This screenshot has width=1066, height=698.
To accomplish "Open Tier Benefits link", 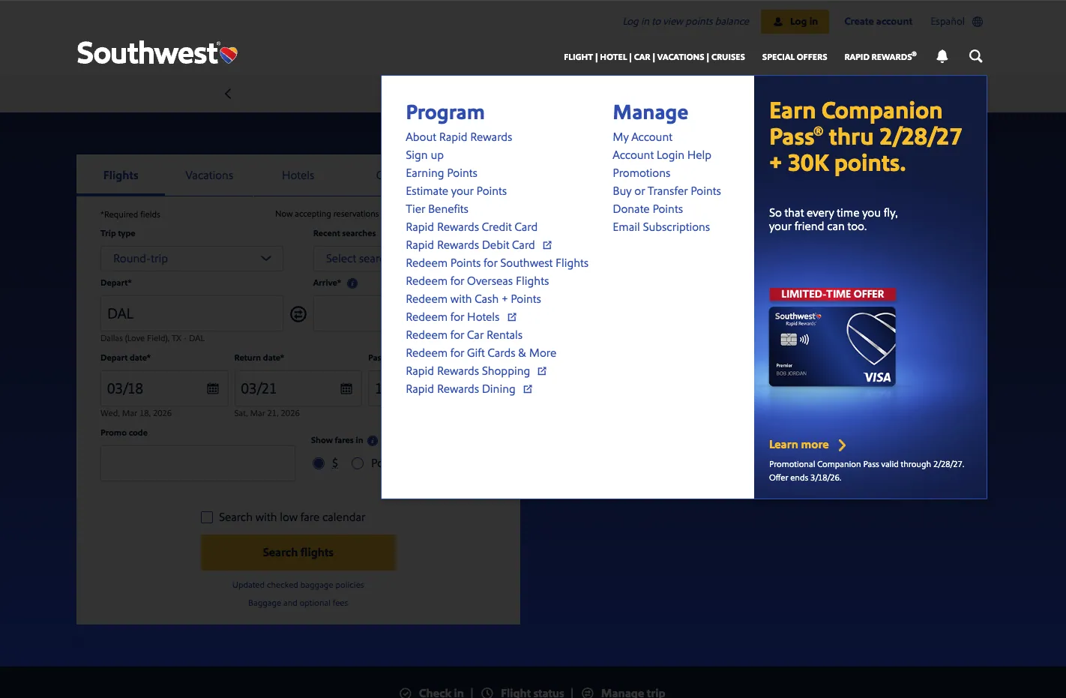I will [x=437, y=209].
